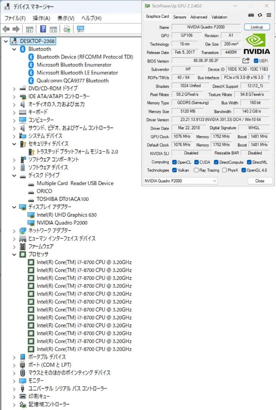The height and width of the screenshot is (410, 276).
Task: Select the TOSHIBA DT01ACA100 disk icon
Action: click(x=31, y=200)
